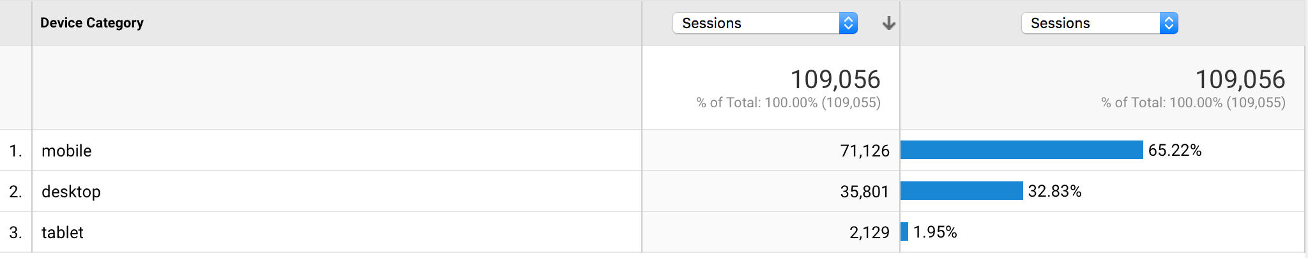Click the right total sessions 109,056 figure
This screenshot has height=258, width=1308.
1240,80
